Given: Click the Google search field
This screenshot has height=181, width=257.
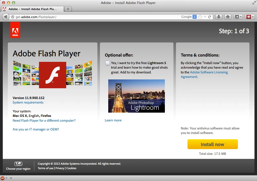Looking at the screenshot, I should coord(186,17).
